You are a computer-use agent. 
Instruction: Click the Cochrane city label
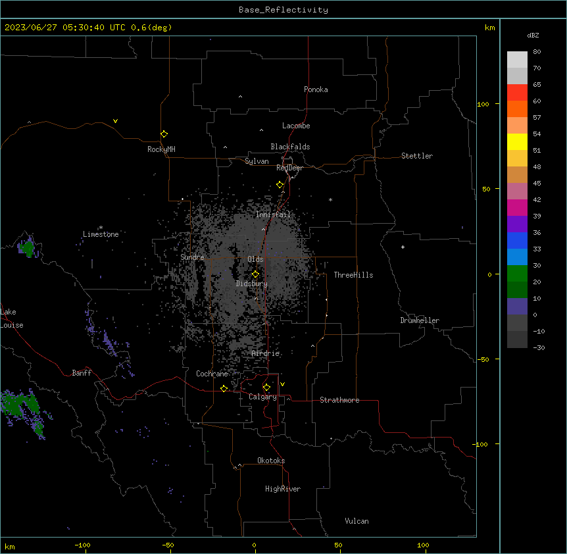tap(212, 374)
